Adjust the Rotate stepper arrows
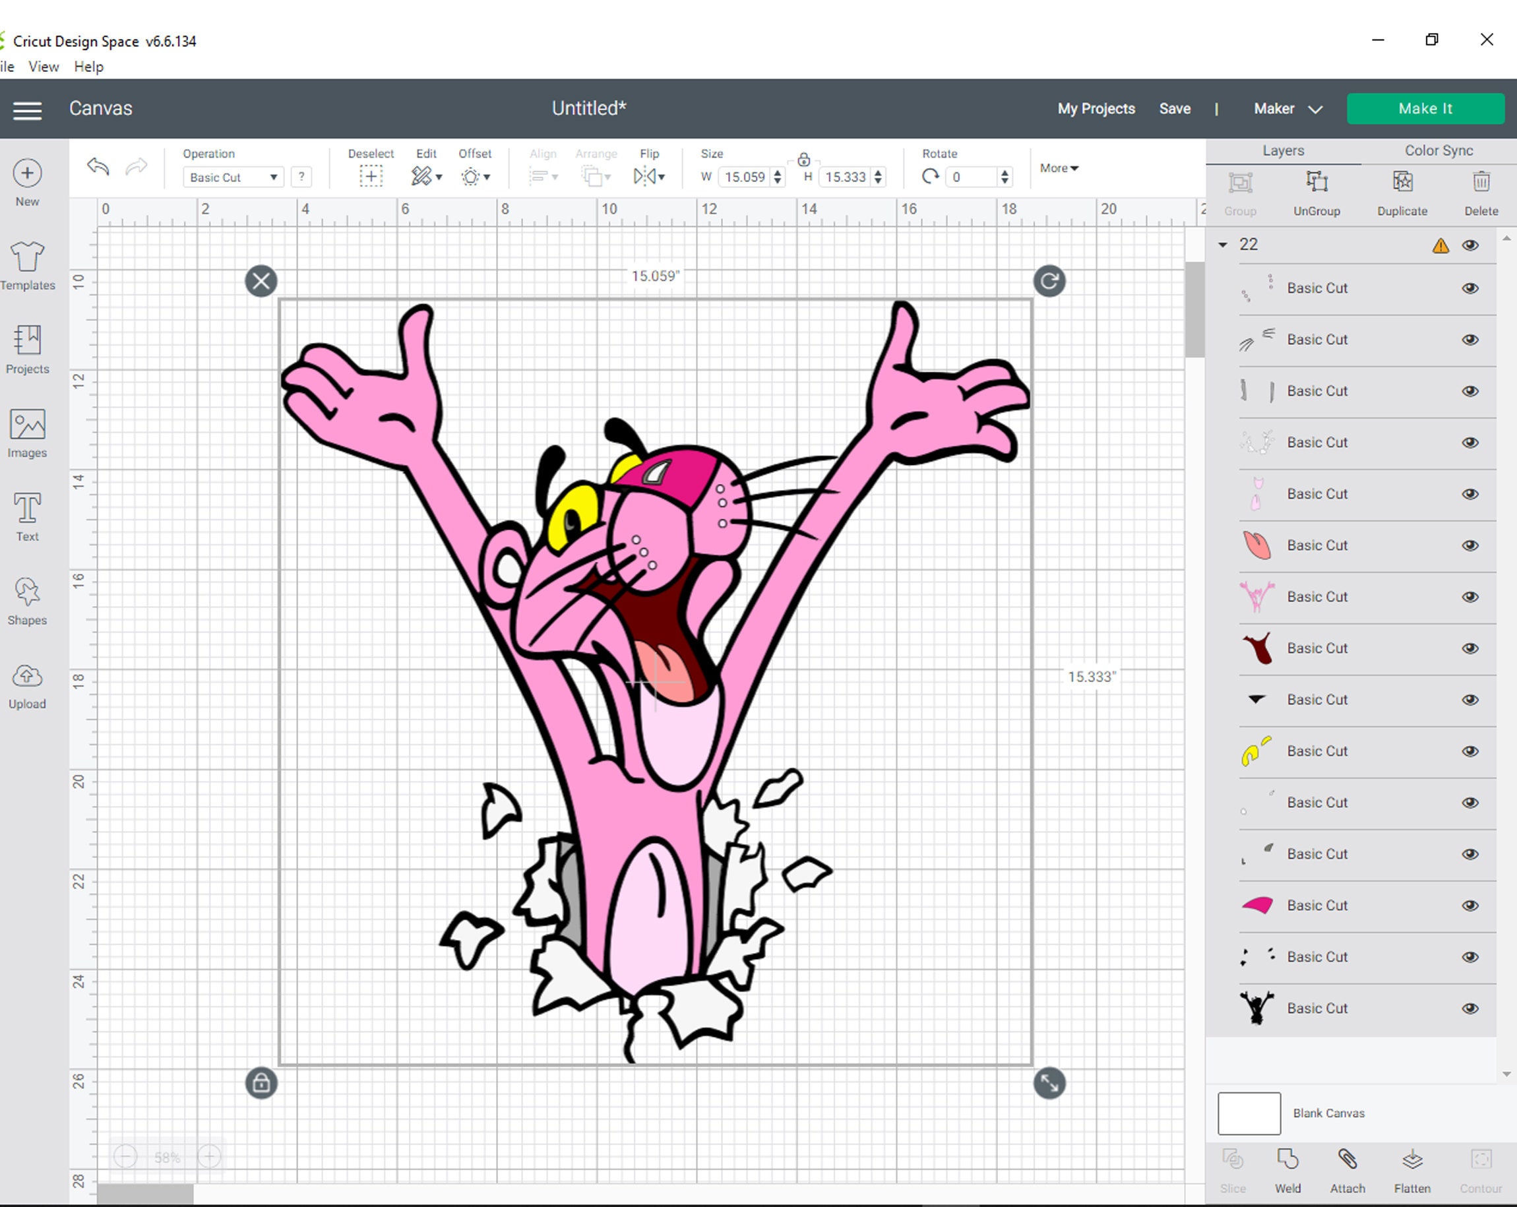Viewport: 1517px width, 1207px height. point(1005,177)
